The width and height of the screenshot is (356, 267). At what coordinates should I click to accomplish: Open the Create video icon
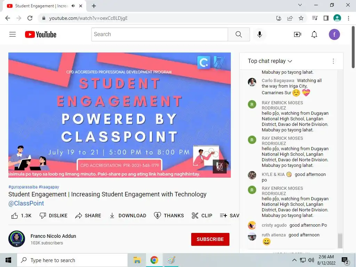coord(298,34)
